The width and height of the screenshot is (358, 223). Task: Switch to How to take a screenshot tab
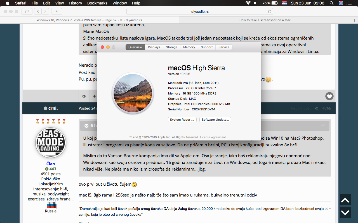pos(265,20)
